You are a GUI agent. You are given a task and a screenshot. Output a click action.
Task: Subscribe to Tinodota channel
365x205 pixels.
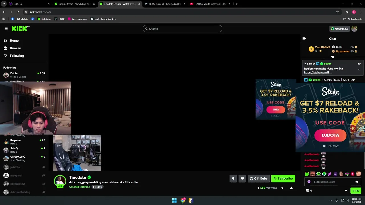click(283, 179)
